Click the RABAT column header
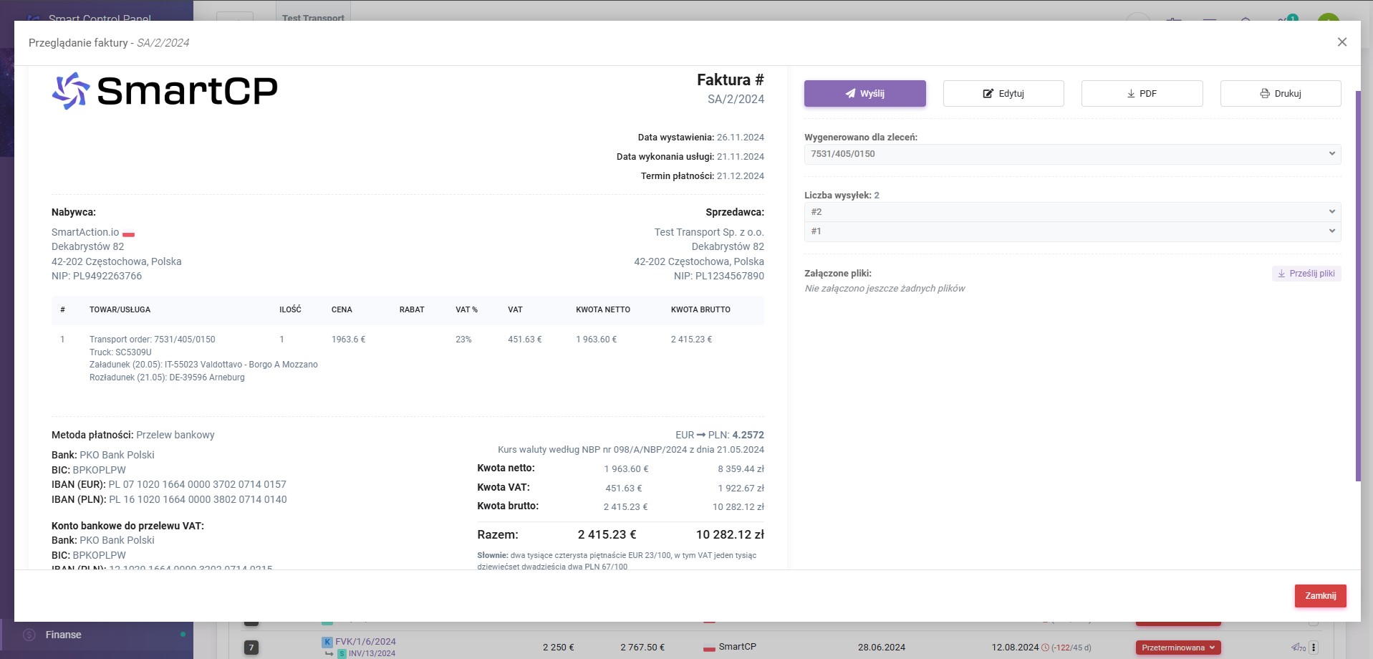Screen dimensions: 1373x659 coord(412,310)
